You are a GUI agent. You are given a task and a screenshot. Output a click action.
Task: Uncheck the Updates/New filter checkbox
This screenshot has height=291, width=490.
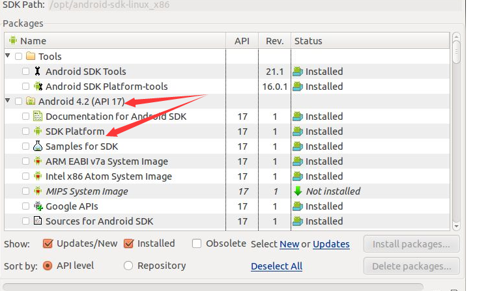pyautogui.click(x=48, y=243)
